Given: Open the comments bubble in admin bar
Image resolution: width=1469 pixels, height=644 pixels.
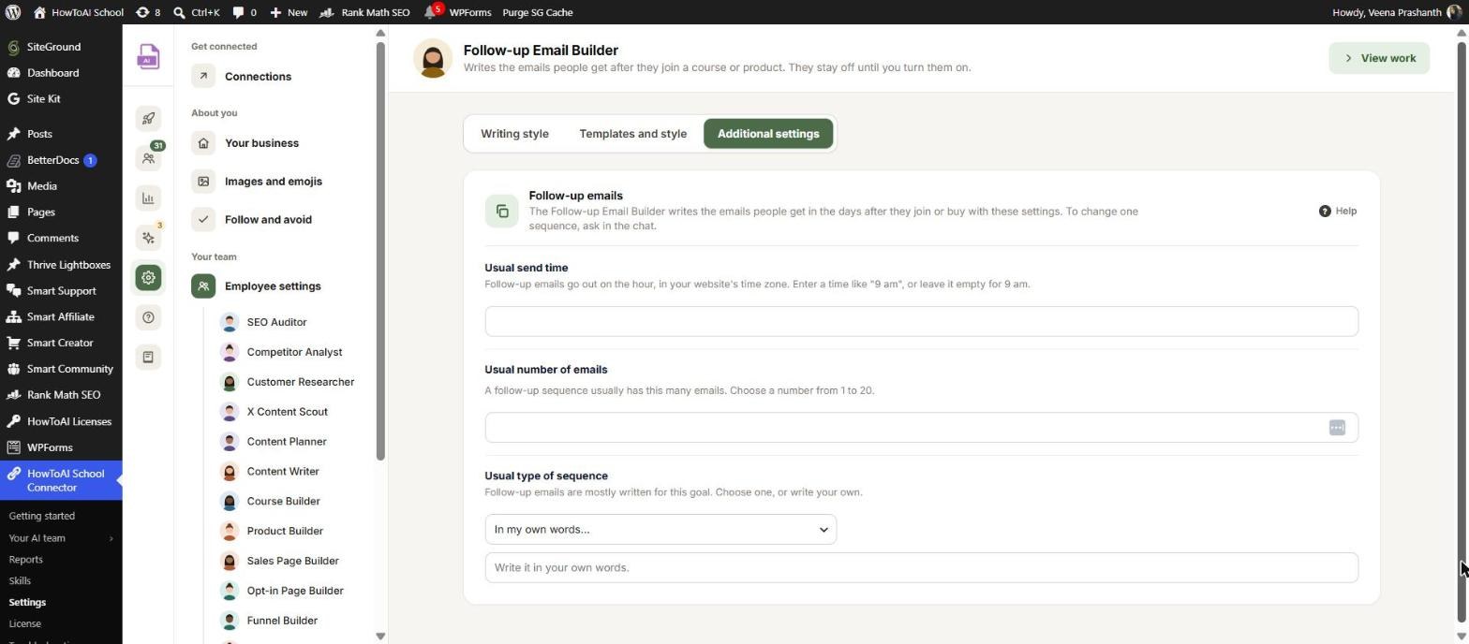Looking at the screenshot, I should pyautogui.click(x=245, y=12).
